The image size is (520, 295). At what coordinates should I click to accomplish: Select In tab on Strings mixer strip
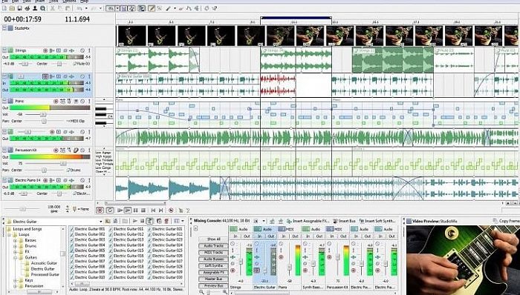[235, 236]
